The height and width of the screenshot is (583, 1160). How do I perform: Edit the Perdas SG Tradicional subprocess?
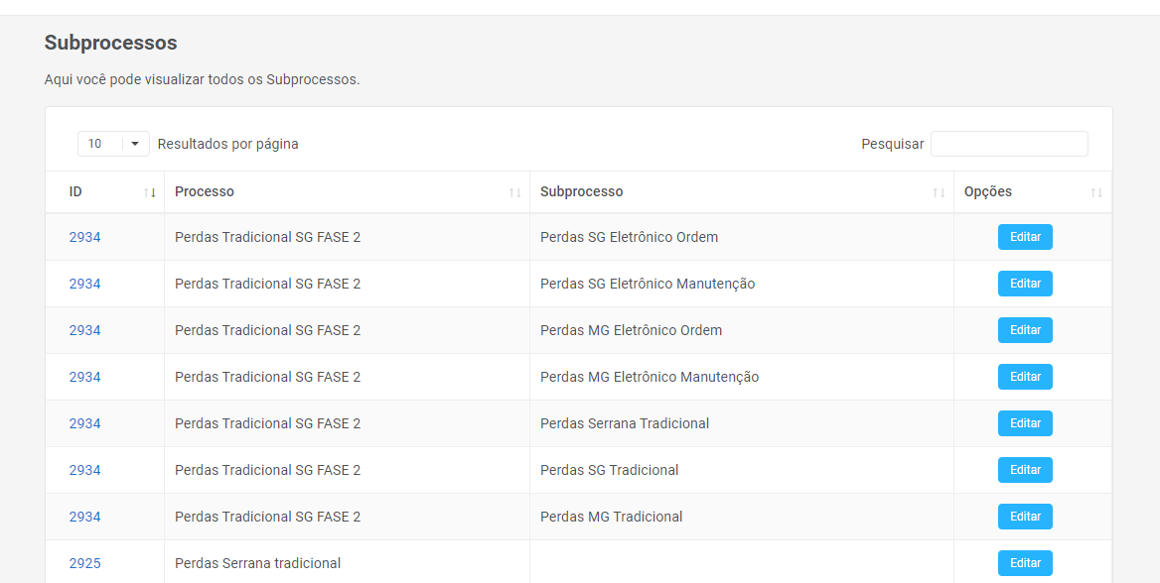[x=1025, y=470]
